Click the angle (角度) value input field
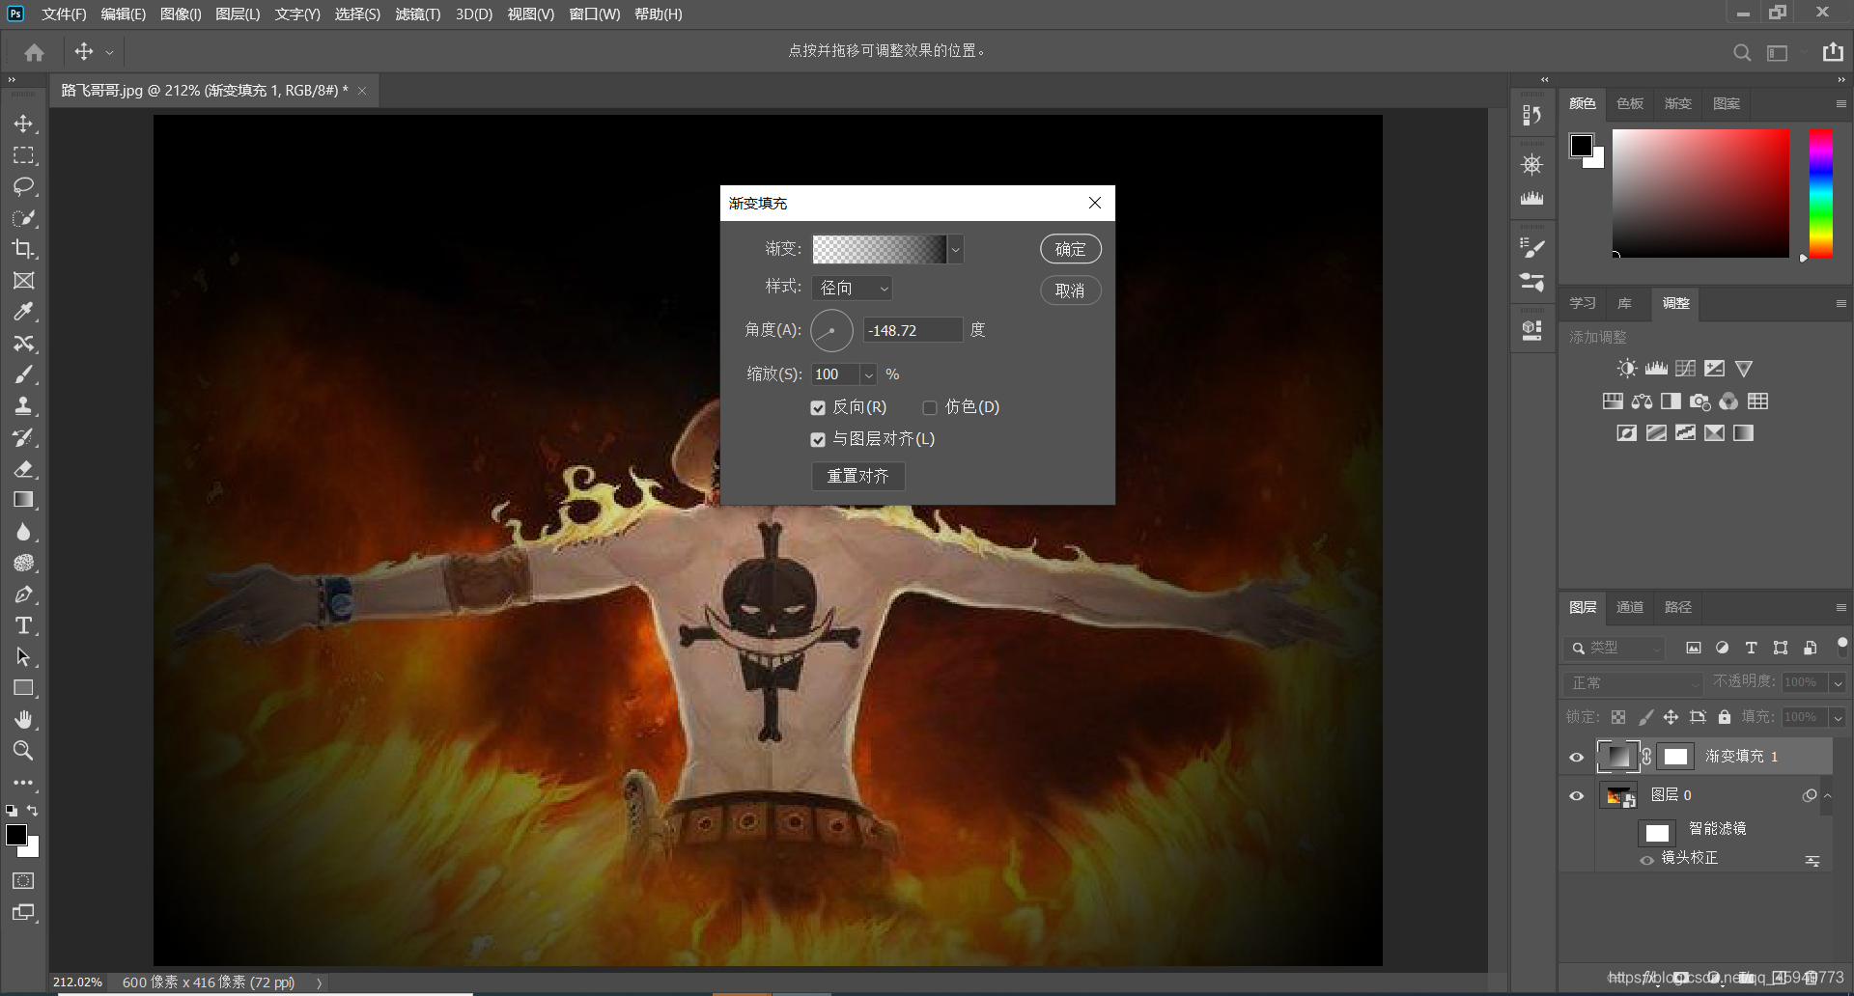Viewport: 1854px width, 996px height. coord(913,331)
